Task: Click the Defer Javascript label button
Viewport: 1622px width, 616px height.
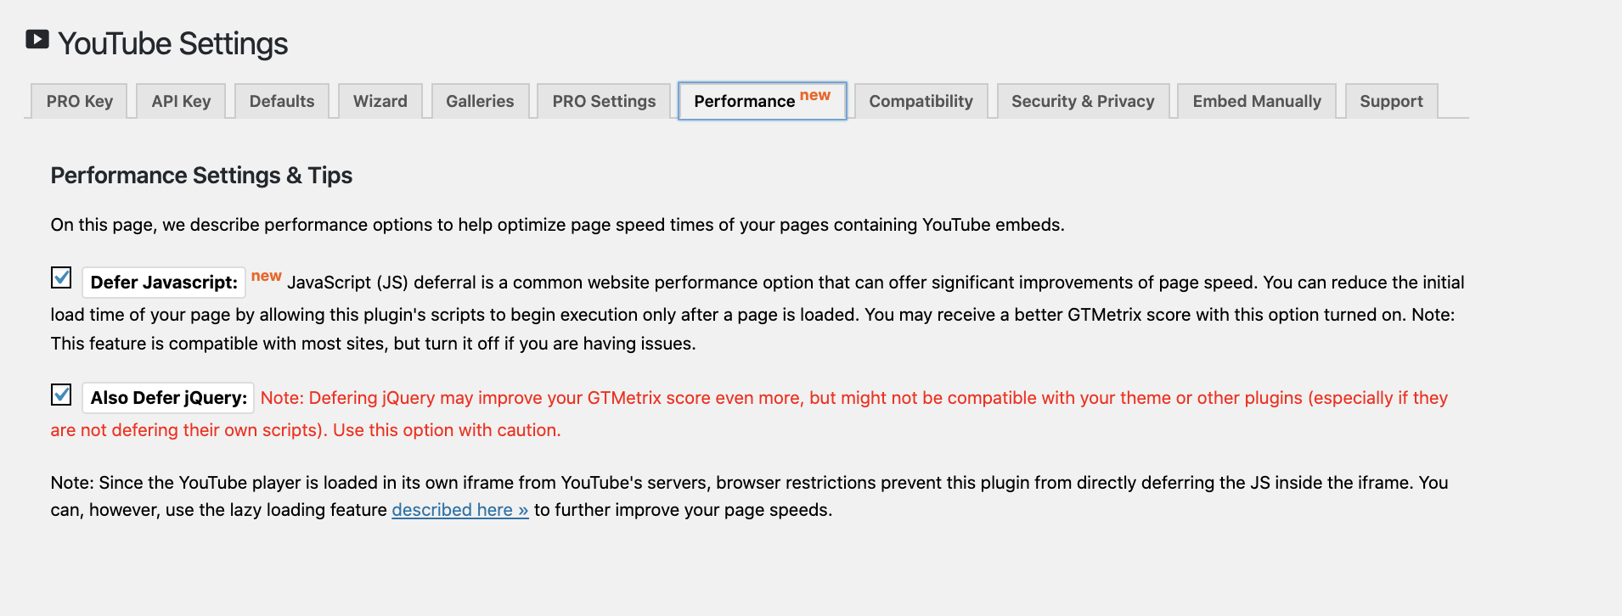Action: click(x=163, y=283)
